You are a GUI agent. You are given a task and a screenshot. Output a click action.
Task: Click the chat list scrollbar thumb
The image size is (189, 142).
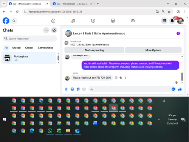coord(58,58)
